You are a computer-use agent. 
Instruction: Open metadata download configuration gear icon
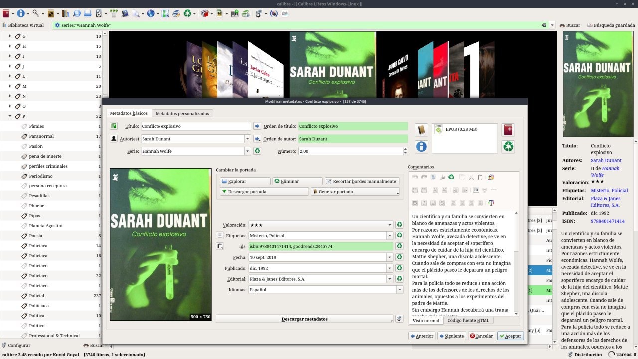pos(399,319)
